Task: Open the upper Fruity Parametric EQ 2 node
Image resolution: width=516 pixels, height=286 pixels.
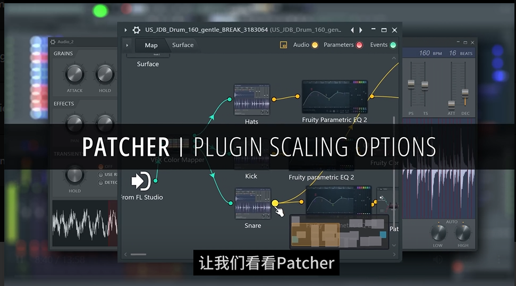Action: click(334, 97)
